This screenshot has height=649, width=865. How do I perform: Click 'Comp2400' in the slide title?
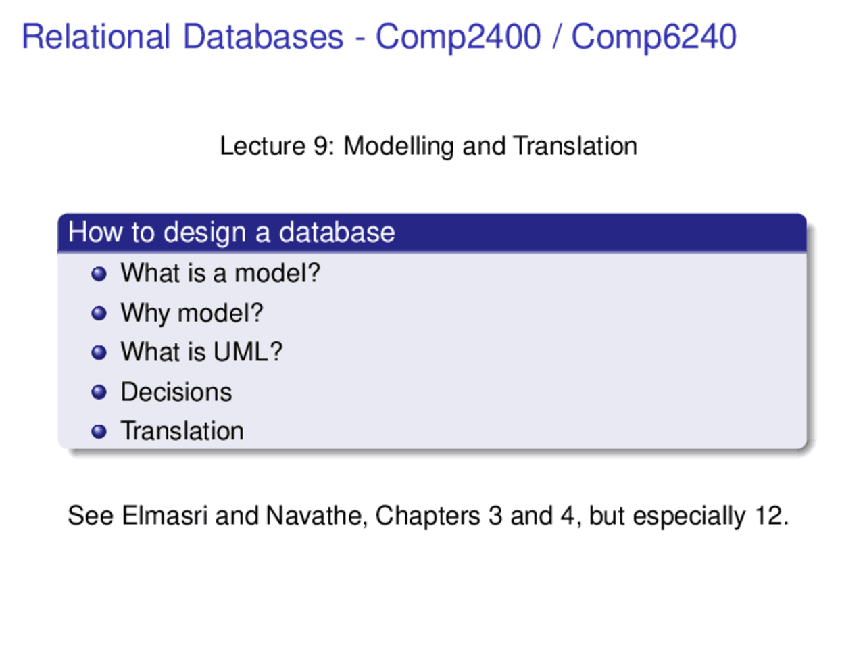coord(458,37)
